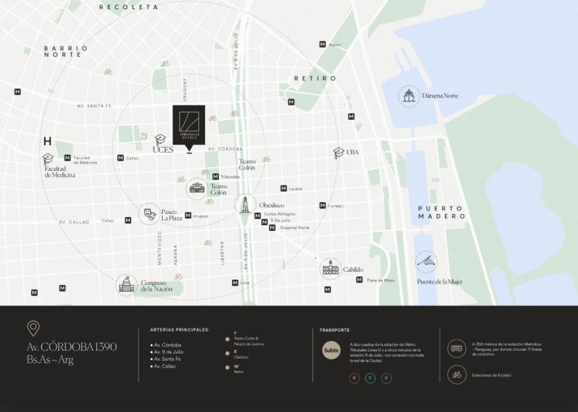
Task: Click the Hospital H marker
Action: 47,141
